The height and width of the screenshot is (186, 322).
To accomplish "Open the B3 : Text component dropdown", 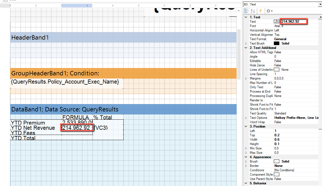I will (x=320, y=4).
